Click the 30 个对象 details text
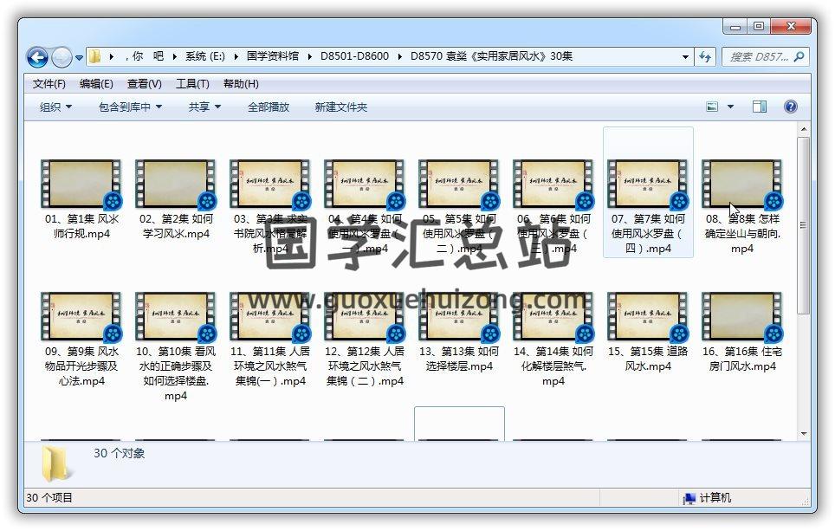The image size is (835, 531). (x=120, y=453)
